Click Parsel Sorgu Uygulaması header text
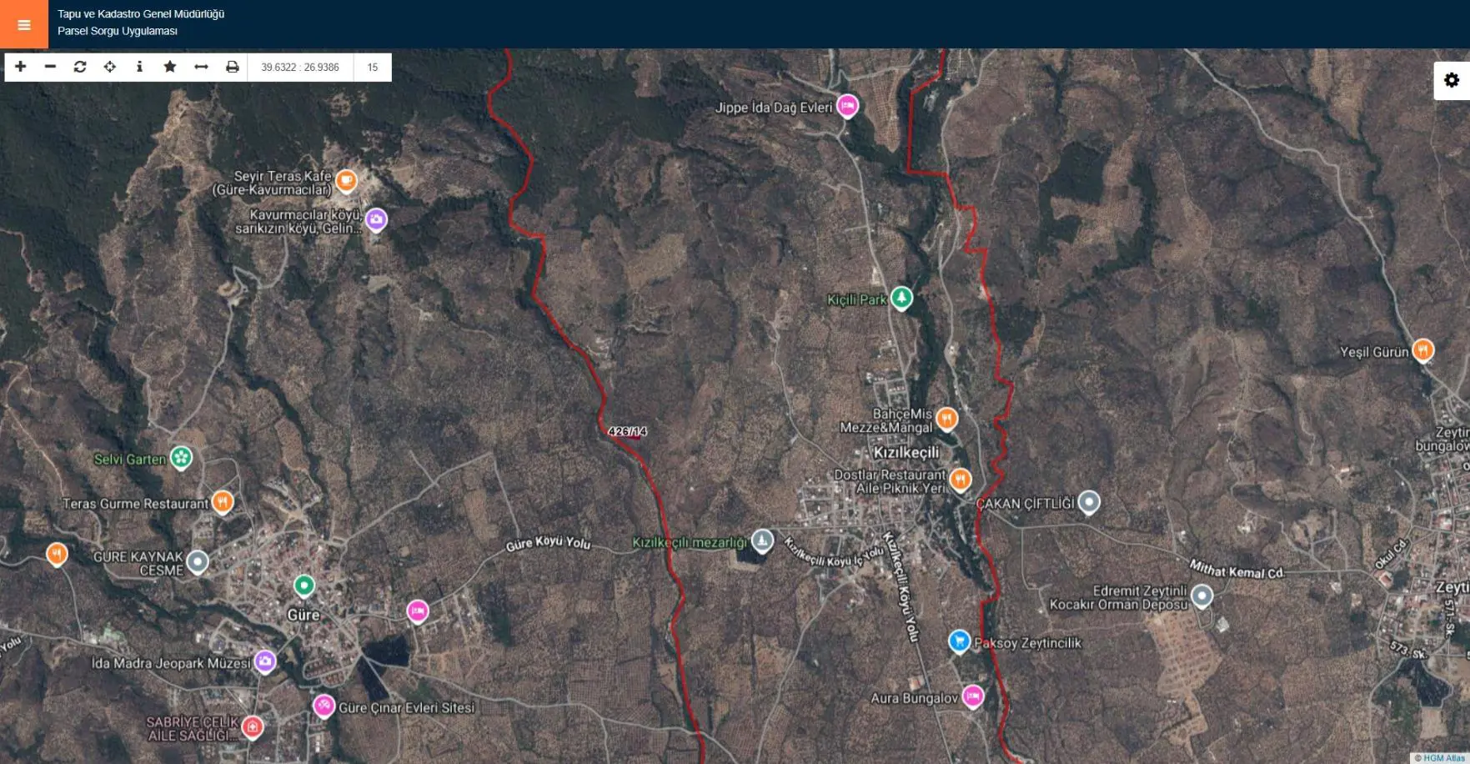The width and height of the screenshot is (1470, 764). point(118,31)
